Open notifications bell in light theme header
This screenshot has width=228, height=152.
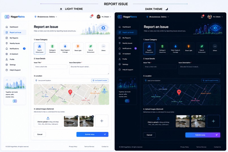pos(91,17)
